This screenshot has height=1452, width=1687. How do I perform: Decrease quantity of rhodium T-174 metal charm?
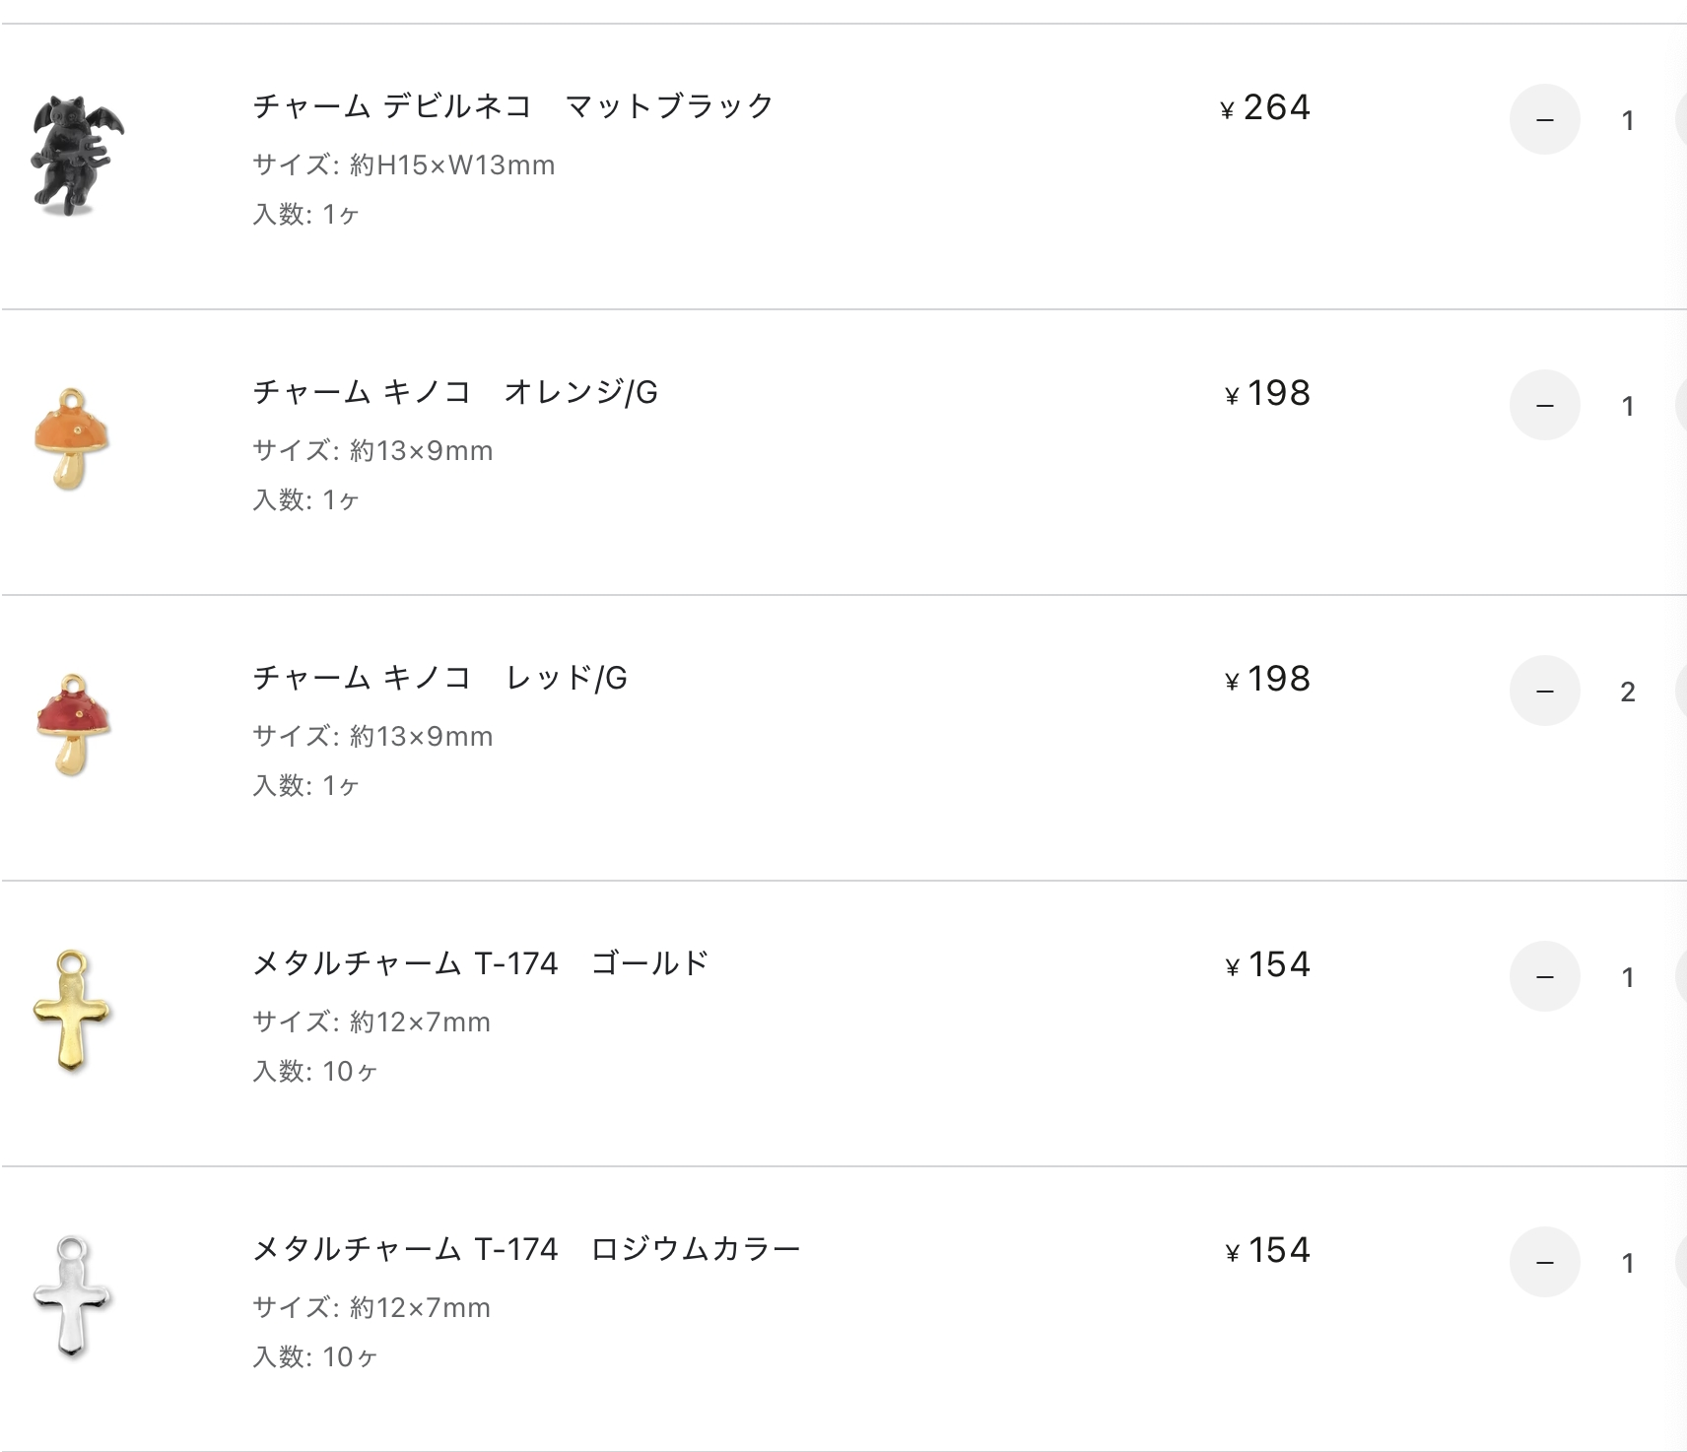pyautogui.click(x=1544, y=1262)
